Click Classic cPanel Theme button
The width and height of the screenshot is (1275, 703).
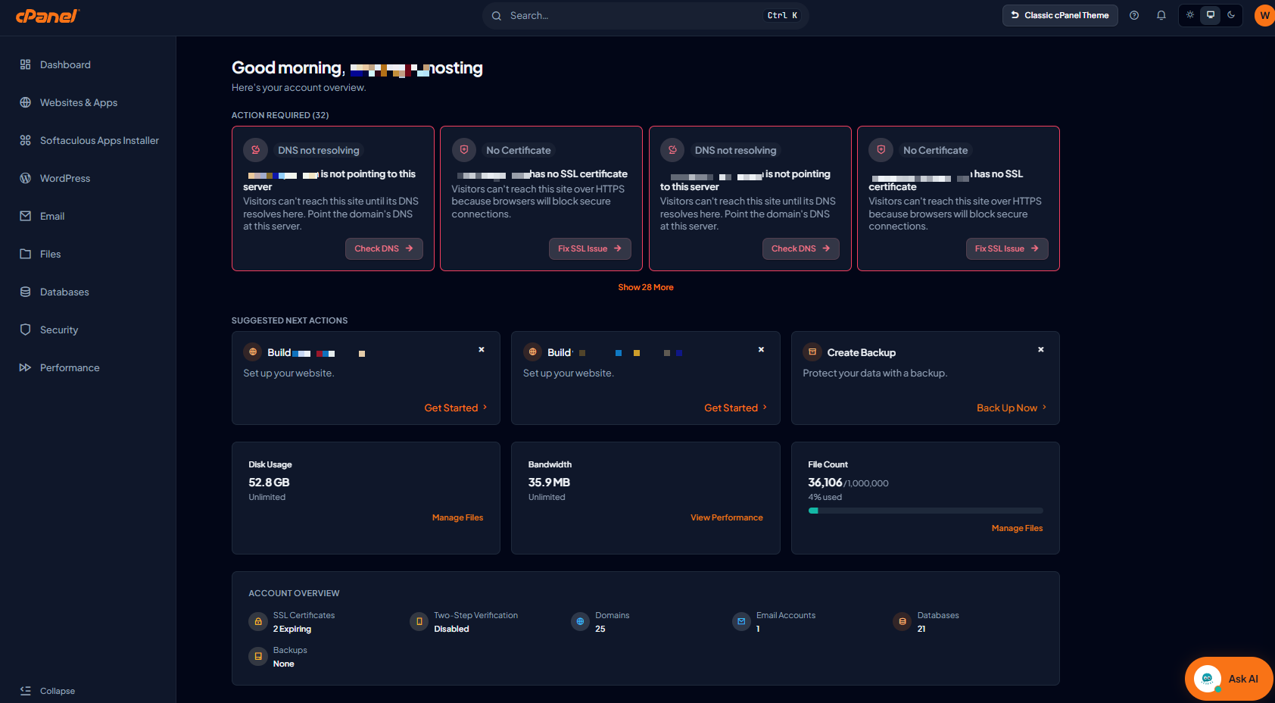pyautogui.click(x=1060, y=15)
